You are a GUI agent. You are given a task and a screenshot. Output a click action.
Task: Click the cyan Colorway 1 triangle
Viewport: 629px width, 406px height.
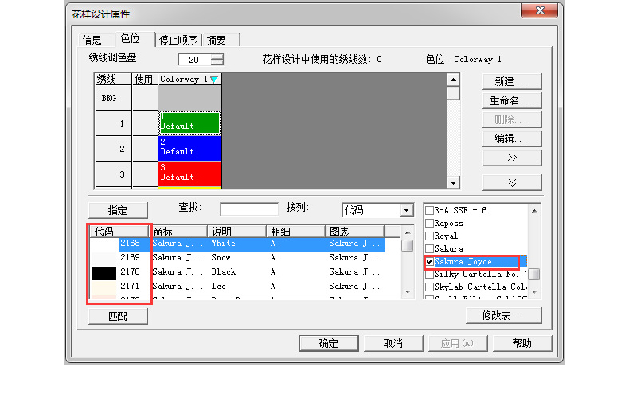(213, 80)
